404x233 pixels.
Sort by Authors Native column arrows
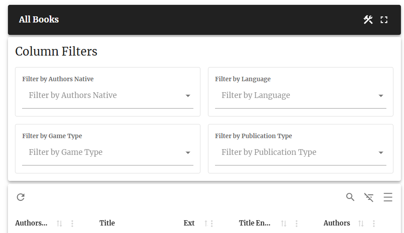(x=59, y=223)
